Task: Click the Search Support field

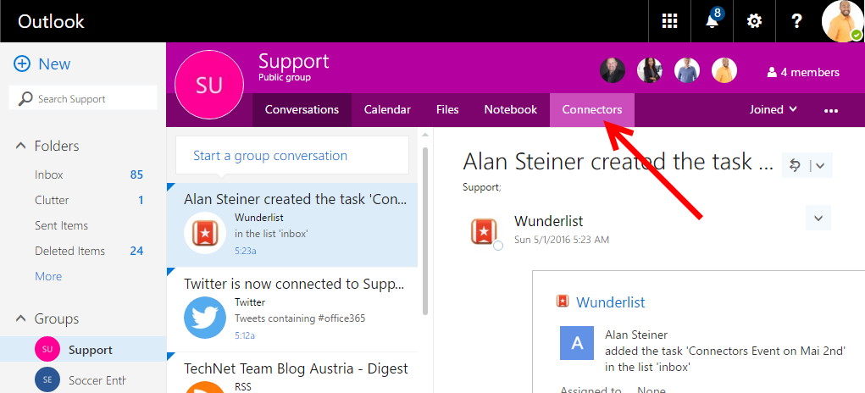Action: pyautogui.click(x=83, y=99)
